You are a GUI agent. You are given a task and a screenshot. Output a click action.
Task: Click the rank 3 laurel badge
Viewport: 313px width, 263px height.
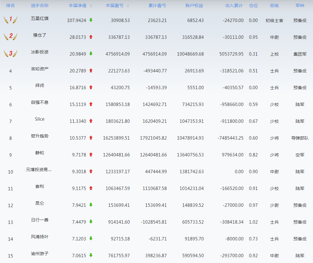(11, 53)
